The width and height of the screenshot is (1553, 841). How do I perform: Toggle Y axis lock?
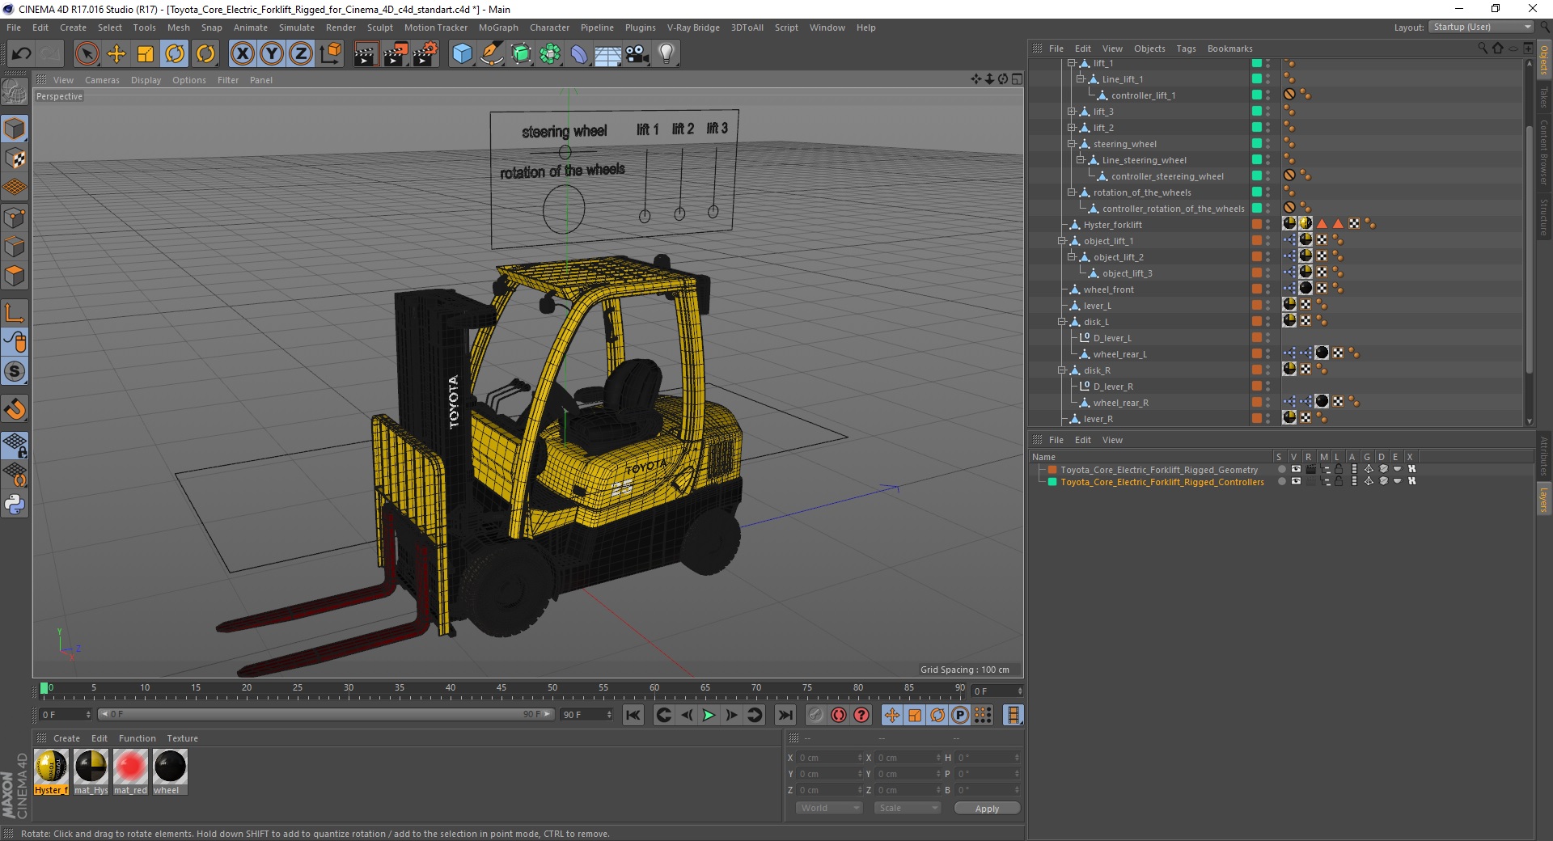[x=272, y=54]
